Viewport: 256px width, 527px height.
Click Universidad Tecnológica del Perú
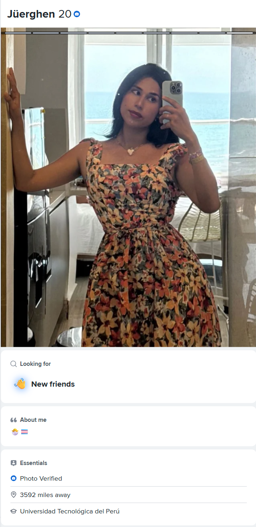pos(70,511)
